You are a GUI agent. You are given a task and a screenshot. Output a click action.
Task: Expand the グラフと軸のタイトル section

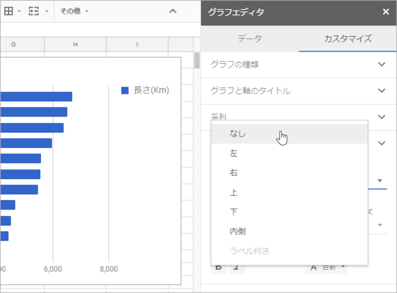point(298,91)
